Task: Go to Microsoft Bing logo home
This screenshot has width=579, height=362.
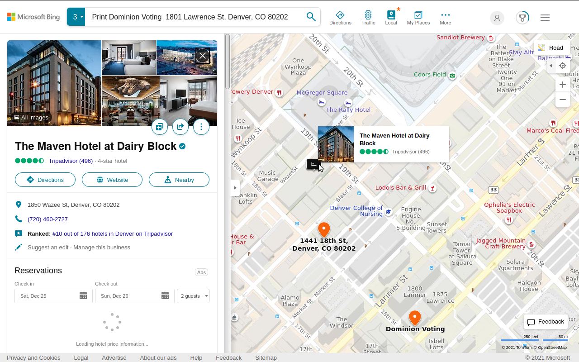Action: 33,17
